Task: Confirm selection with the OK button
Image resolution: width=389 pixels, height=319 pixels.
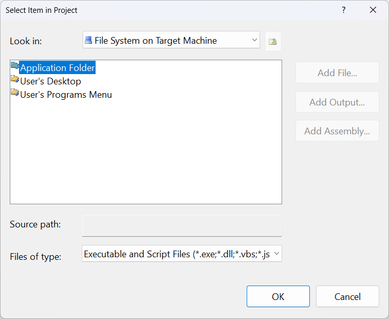Action: 278,296
